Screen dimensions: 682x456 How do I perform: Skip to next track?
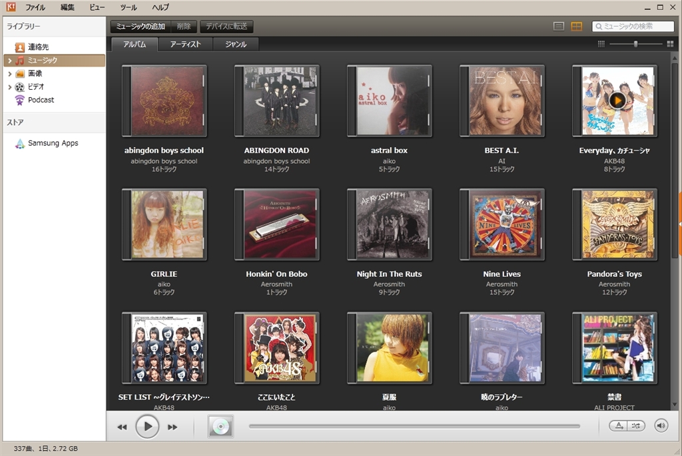[172, 427]
